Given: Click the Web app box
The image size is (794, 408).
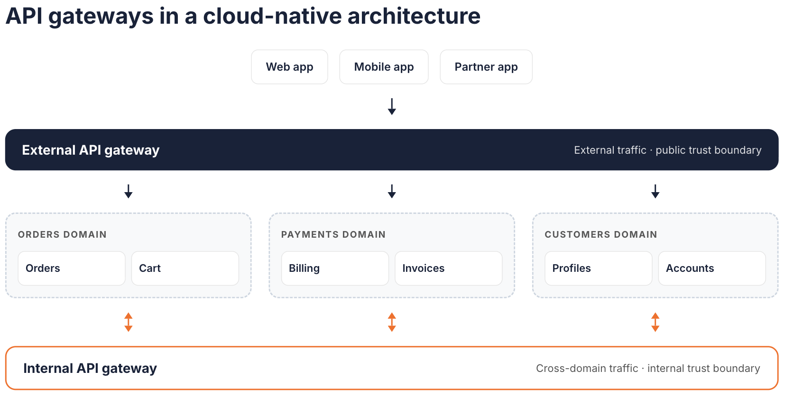Looking at the screenshot, I should click(289, 67).
